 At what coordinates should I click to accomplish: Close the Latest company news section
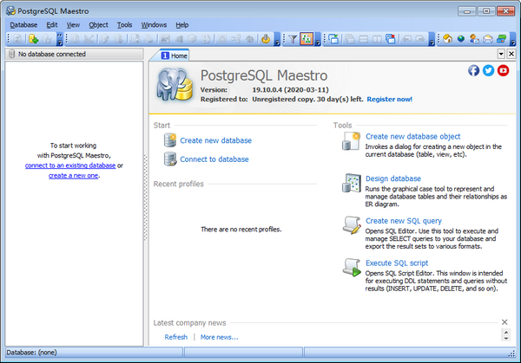click(505, 322)
